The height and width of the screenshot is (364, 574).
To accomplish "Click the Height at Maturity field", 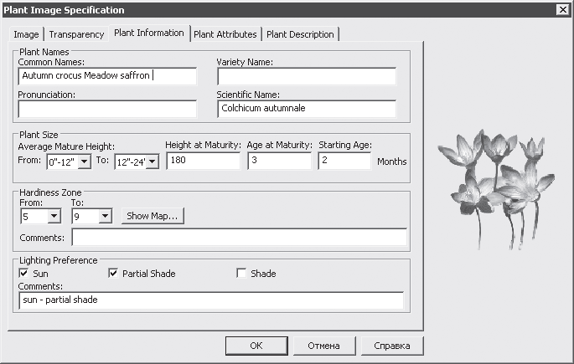I will (203, 161).
